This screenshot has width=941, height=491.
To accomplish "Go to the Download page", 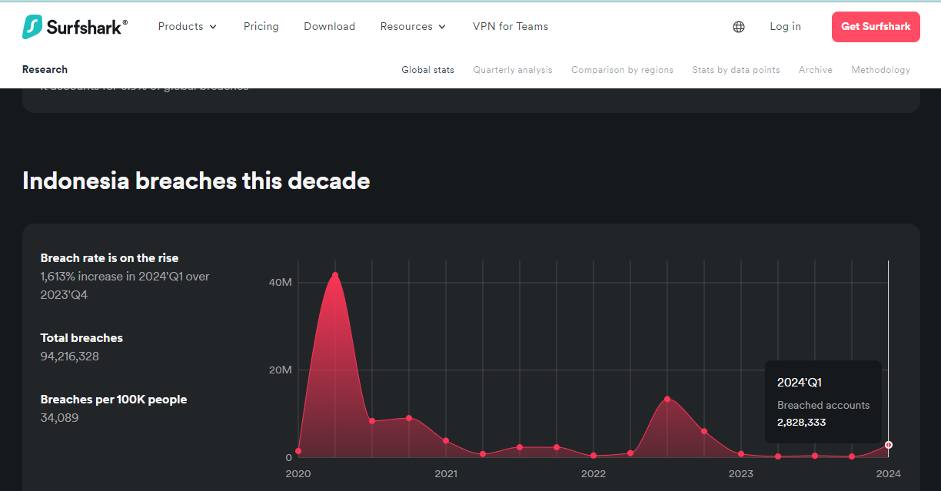I will coord(329,27).
